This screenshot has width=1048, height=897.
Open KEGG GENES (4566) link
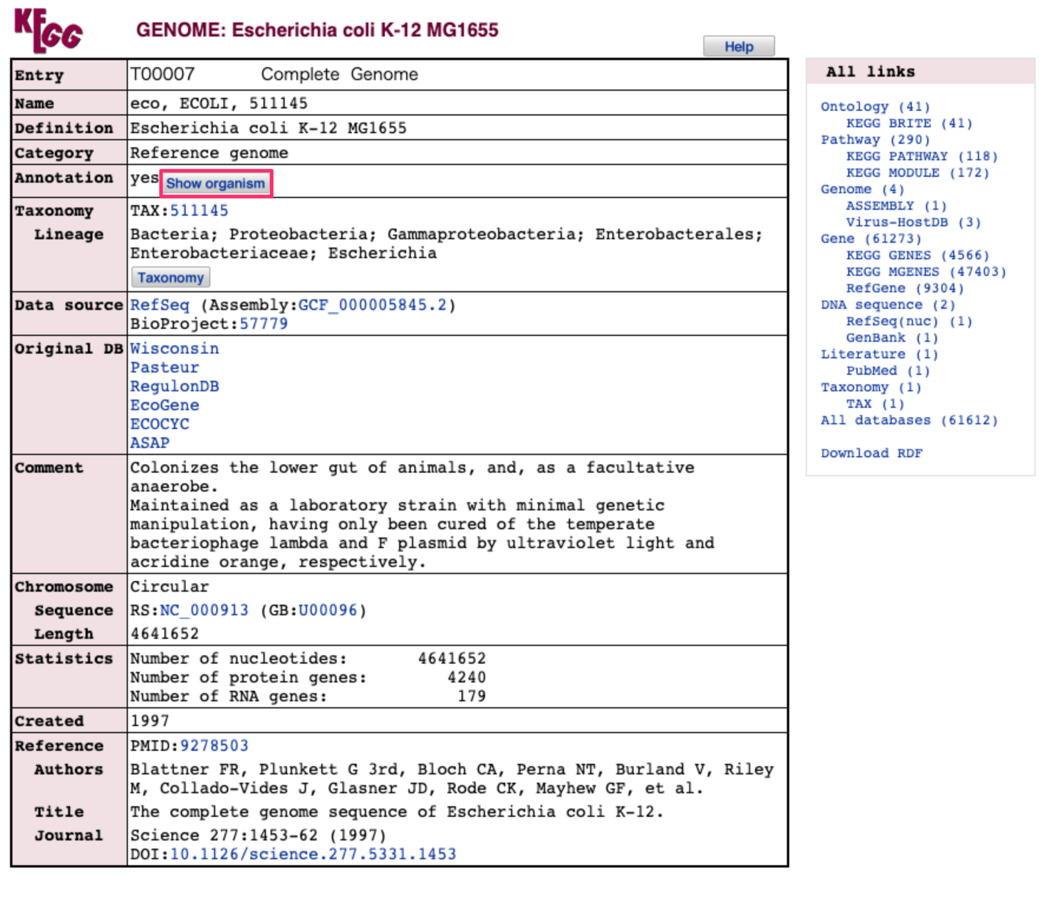918,255
